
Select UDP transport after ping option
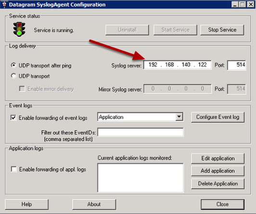click(x=13, y=66)
